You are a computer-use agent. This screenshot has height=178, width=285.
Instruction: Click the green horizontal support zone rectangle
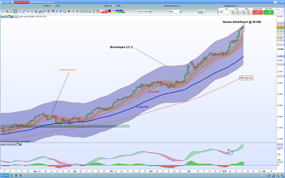(x=65, y=126)
